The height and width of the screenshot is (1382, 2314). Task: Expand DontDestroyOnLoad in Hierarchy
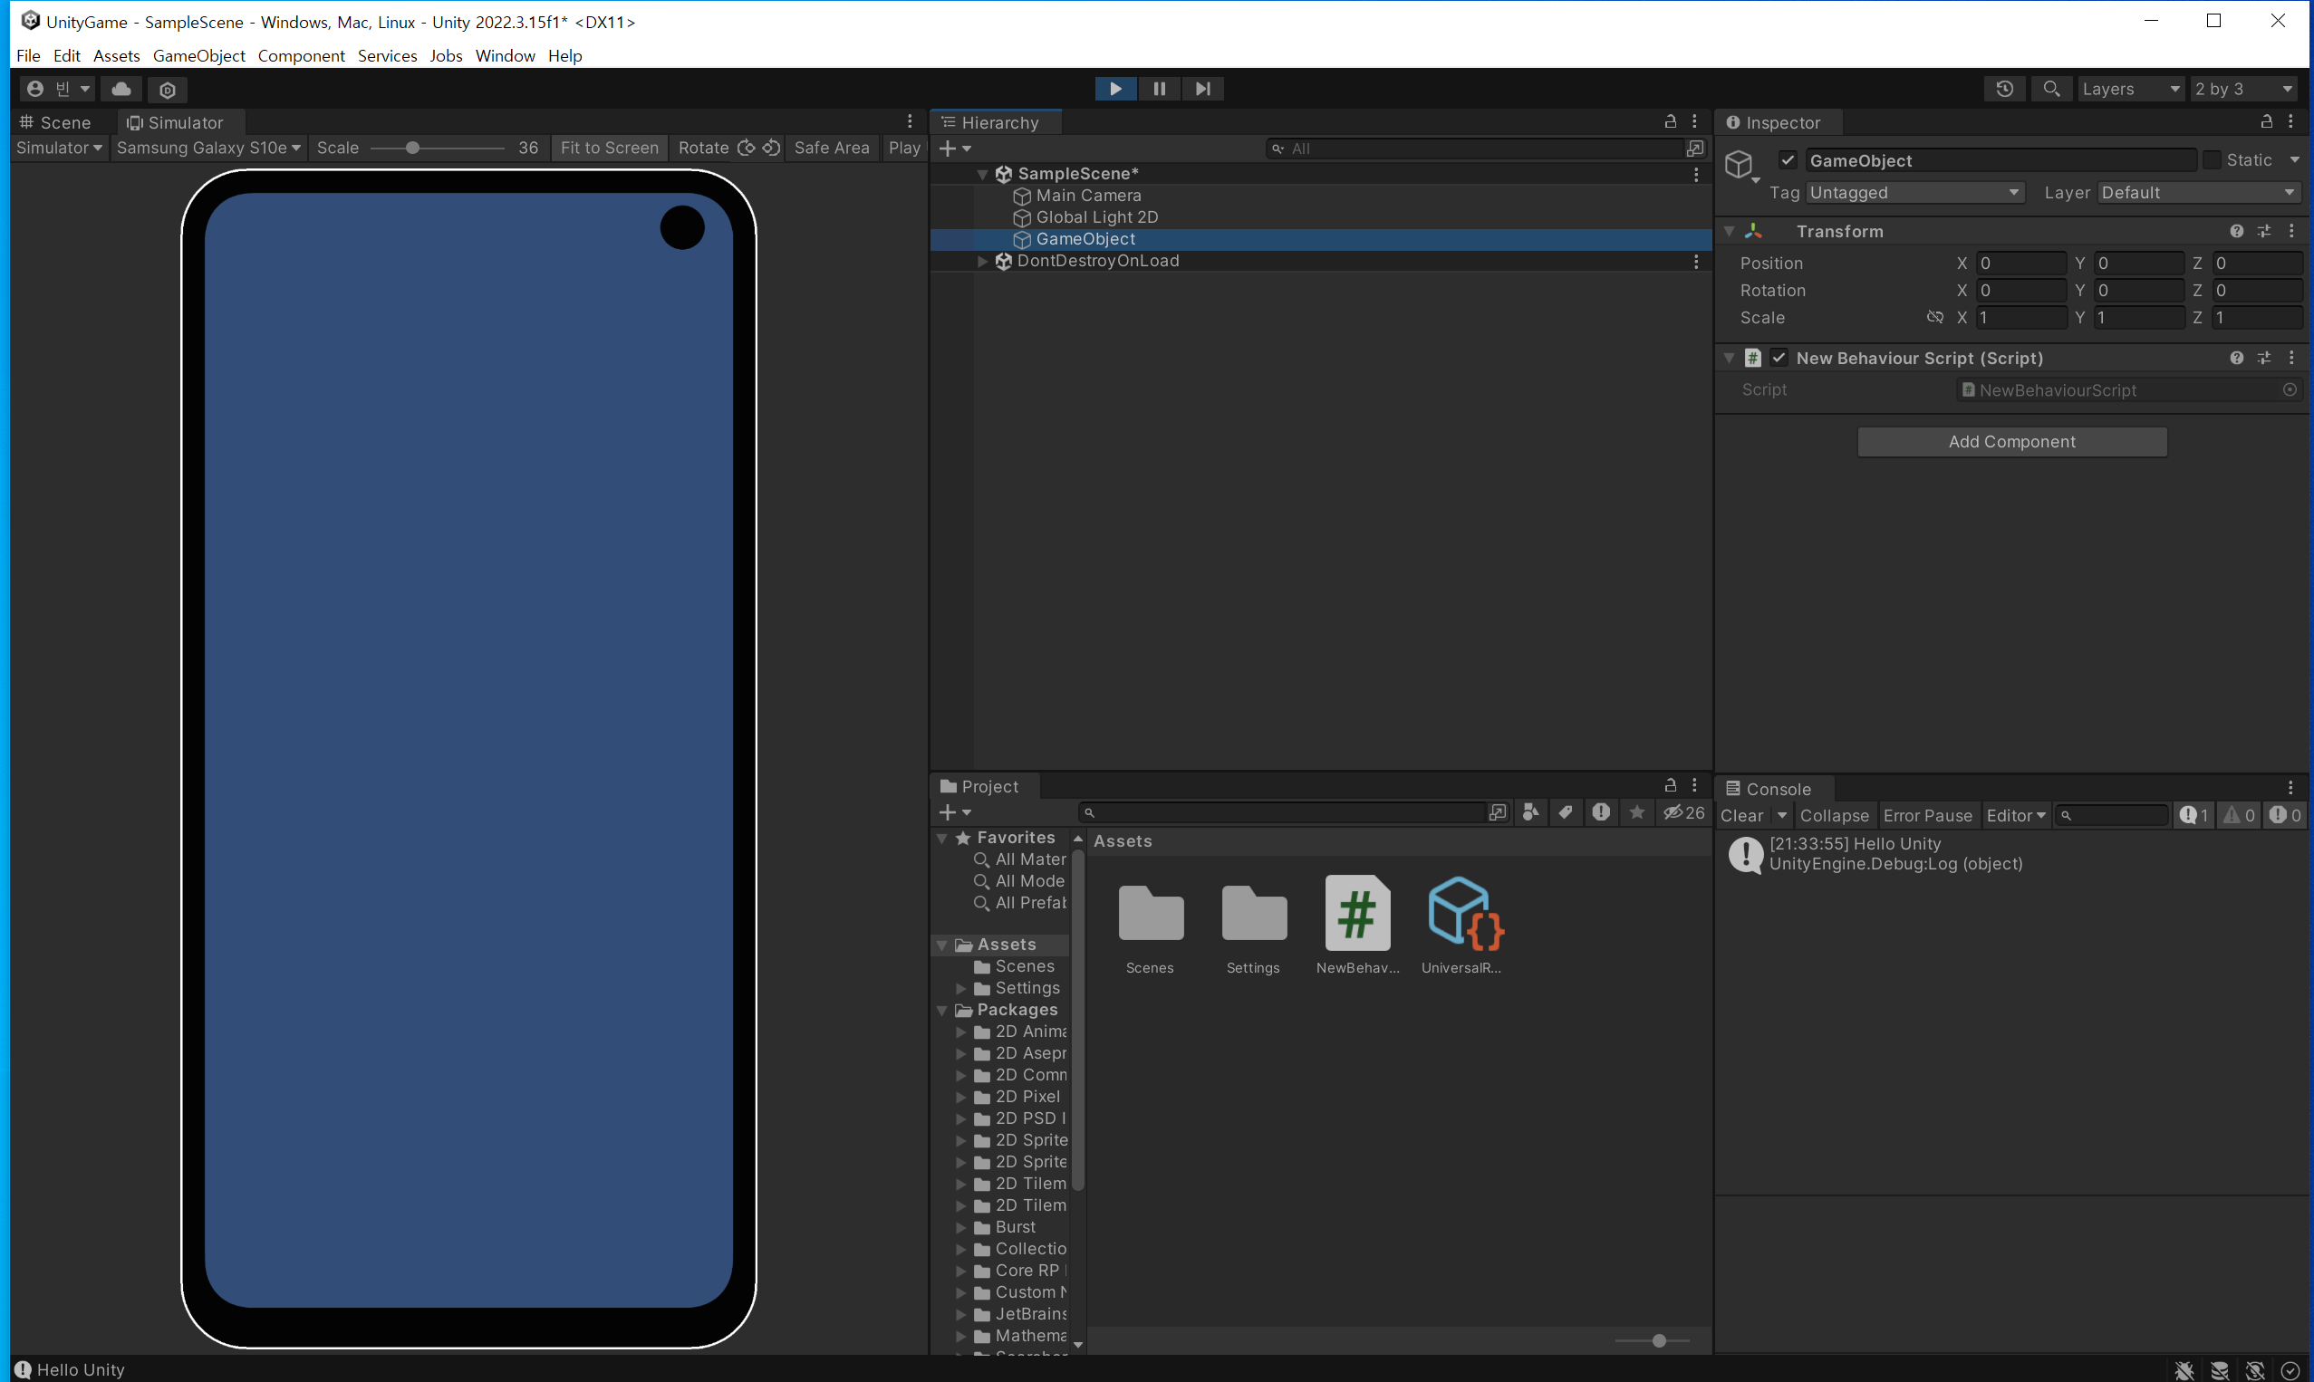982,262
